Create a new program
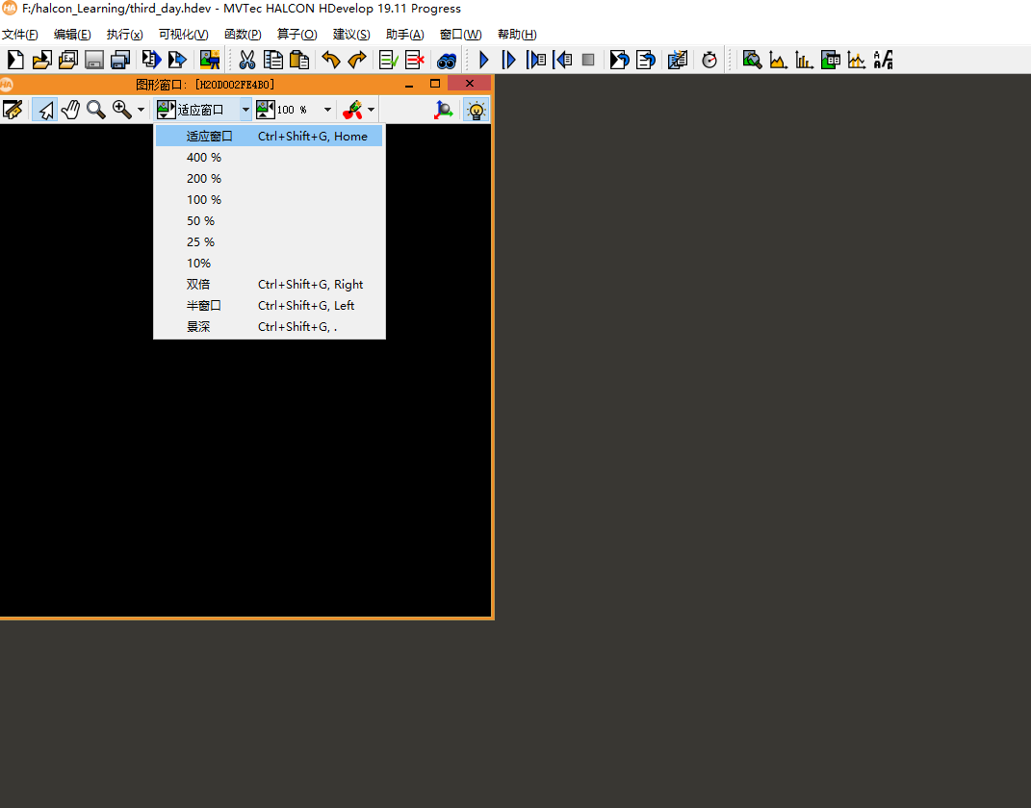This screenshot has height=808, width=1031. (15, 60)
